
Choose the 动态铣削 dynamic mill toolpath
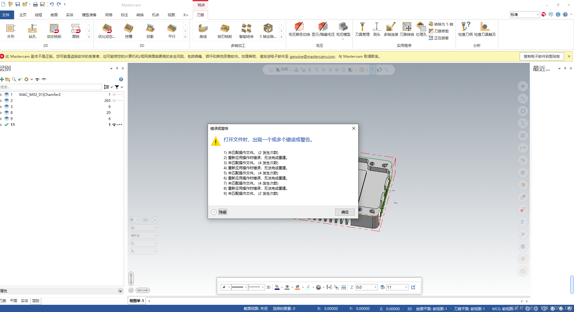pyautogui.click(x=54, y=31)
